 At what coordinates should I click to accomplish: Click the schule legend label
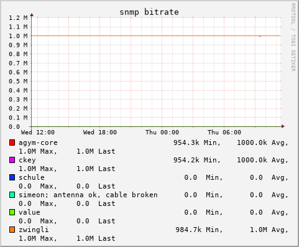pos(32,177)
